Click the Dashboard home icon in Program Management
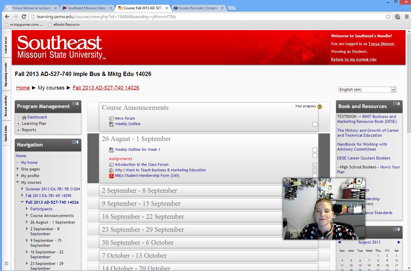The image size is (411, 271). pyautogui.click(x=24, y=117)
